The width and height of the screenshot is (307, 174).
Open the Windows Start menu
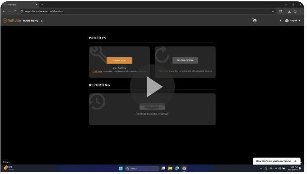pos(121,168)
